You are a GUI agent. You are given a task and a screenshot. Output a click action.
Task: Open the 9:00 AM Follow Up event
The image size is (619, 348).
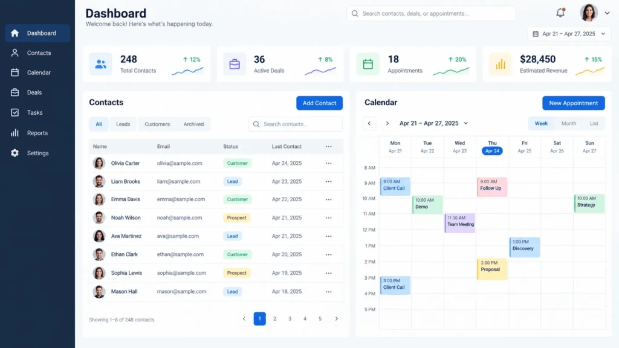click(x=492, y=187)
